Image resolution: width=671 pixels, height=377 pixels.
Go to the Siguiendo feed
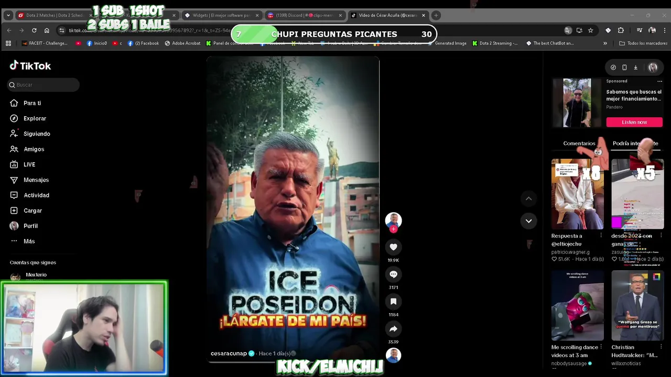[30, 134]
